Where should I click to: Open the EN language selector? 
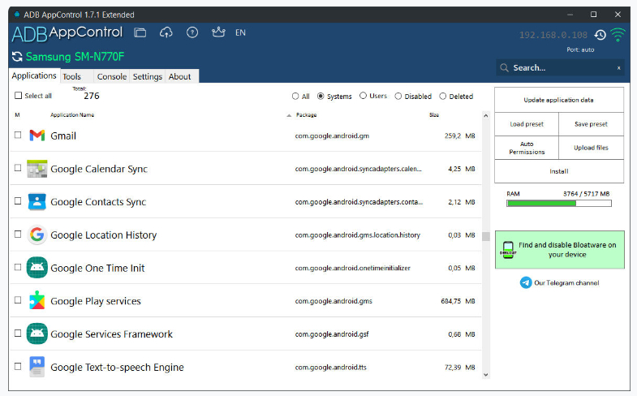pos(240,32)
